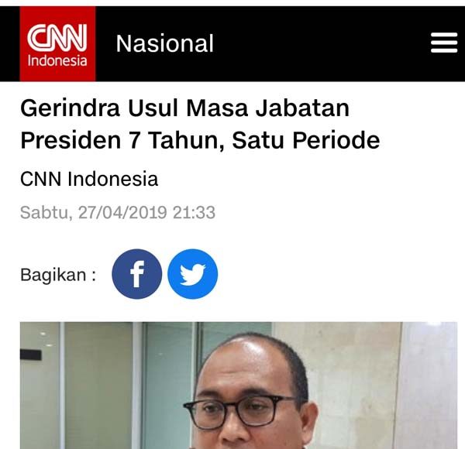The image size is (465, 449).
Task: Click the Sabtu 27/04/2019 timestamp
Action: [x=118, y=212]
